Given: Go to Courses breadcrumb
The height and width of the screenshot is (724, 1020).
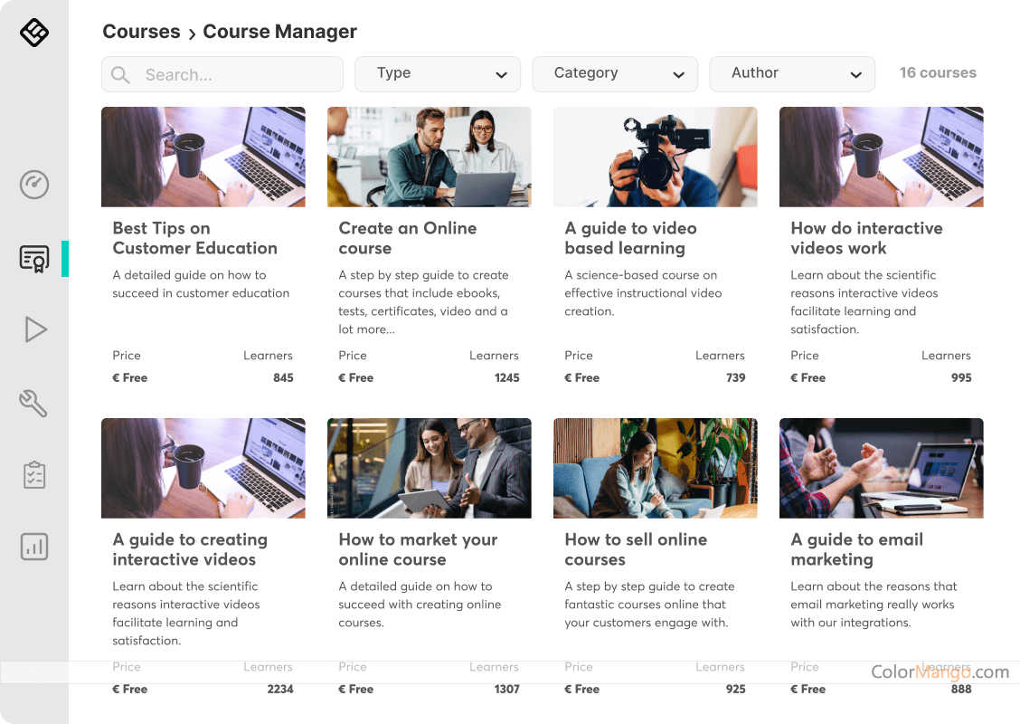Looking at the screenshot, I should tap(141, 32).
